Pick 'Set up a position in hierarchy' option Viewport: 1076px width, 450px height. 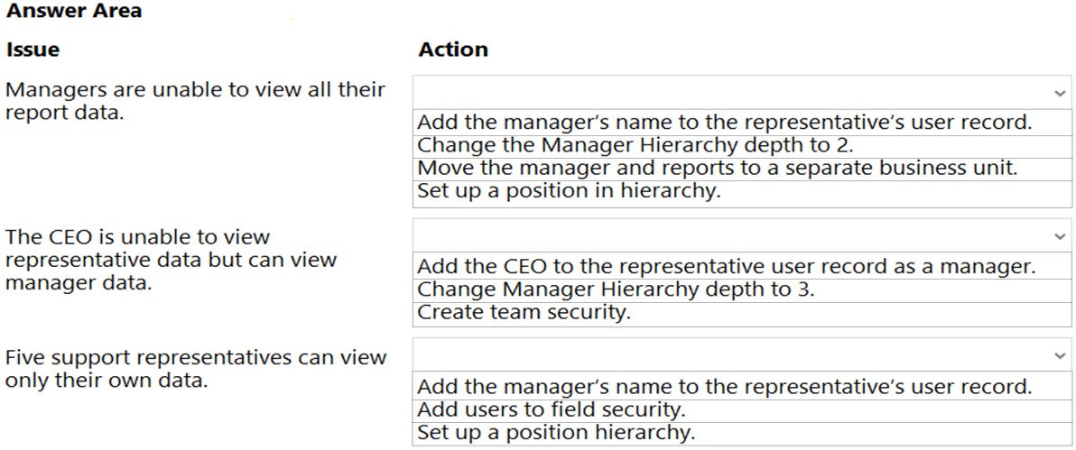[x=569, y=190]
